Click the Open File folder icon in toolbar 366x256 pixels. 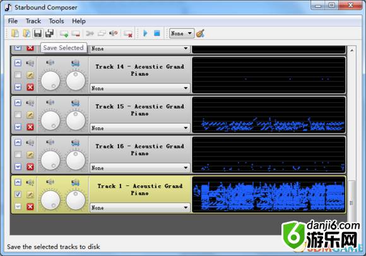[x=15, y=33]
